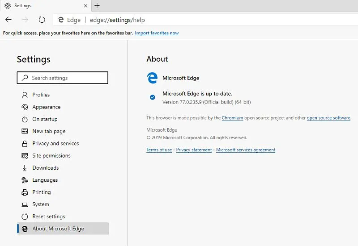
Task: Open the open source software link
Action: pos(328,118)
